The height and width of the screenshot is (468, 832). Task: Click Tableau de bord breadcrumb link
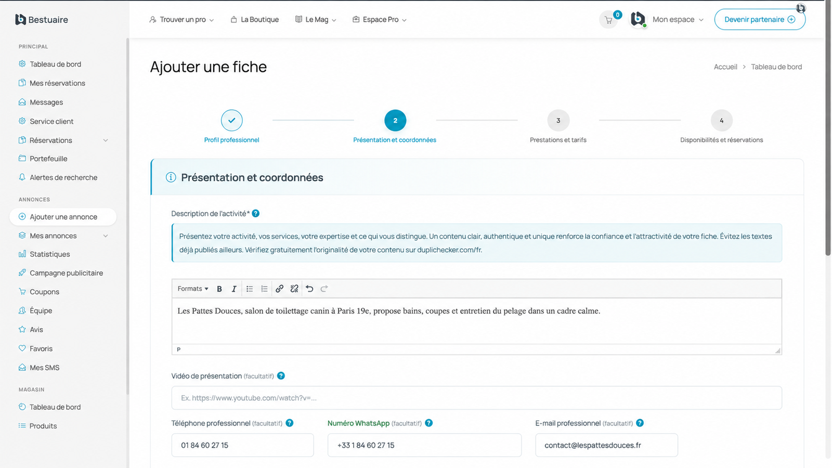coord(776,67)
